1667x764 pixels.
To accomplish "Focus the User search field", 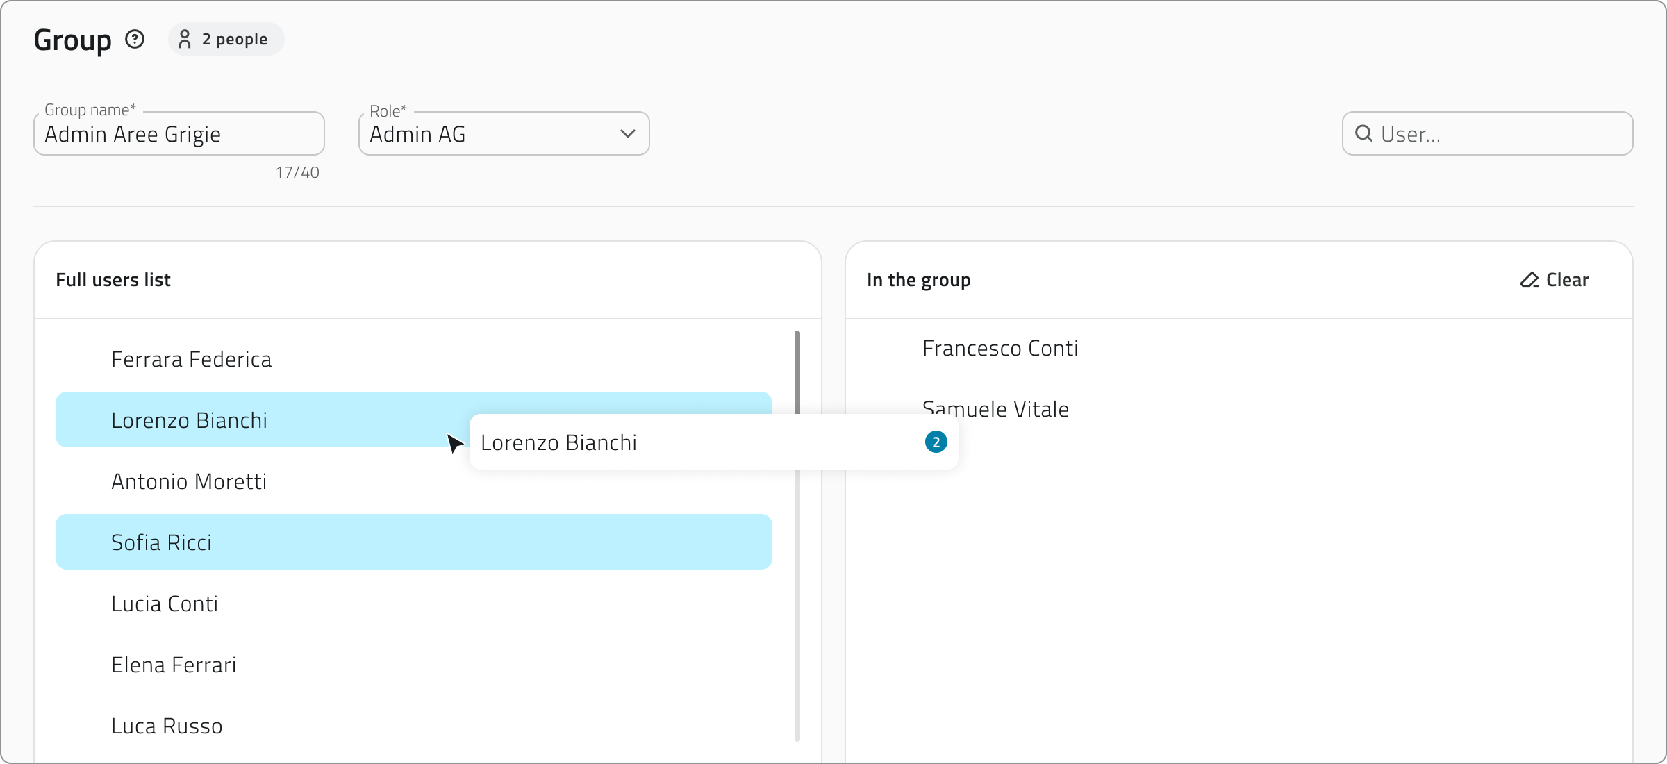I will coord(1500,134).
